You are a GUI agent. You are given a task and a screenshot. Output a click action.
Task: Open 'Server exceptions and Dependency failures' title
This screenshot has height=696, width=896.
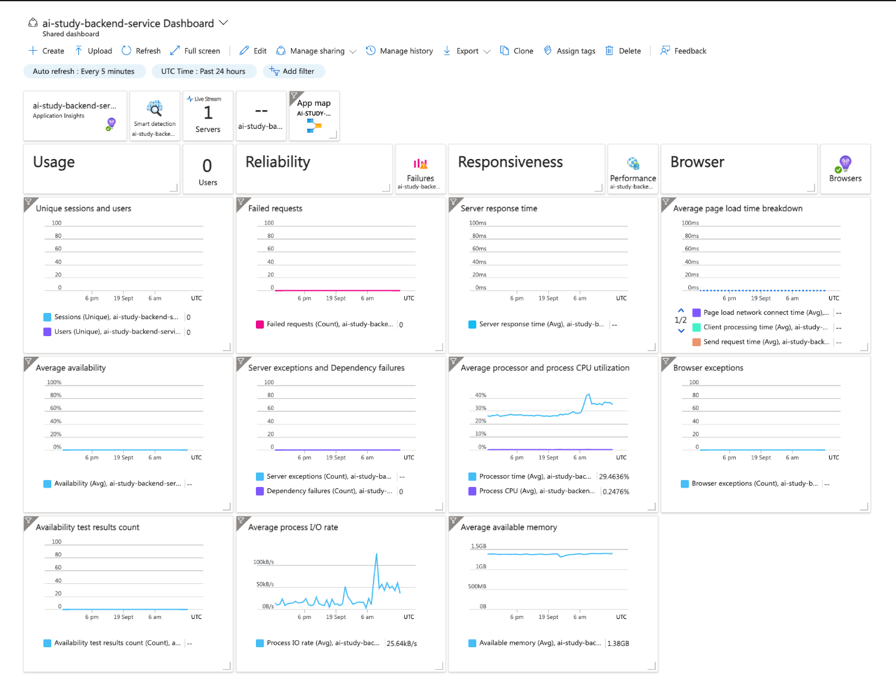click(327, 368)
